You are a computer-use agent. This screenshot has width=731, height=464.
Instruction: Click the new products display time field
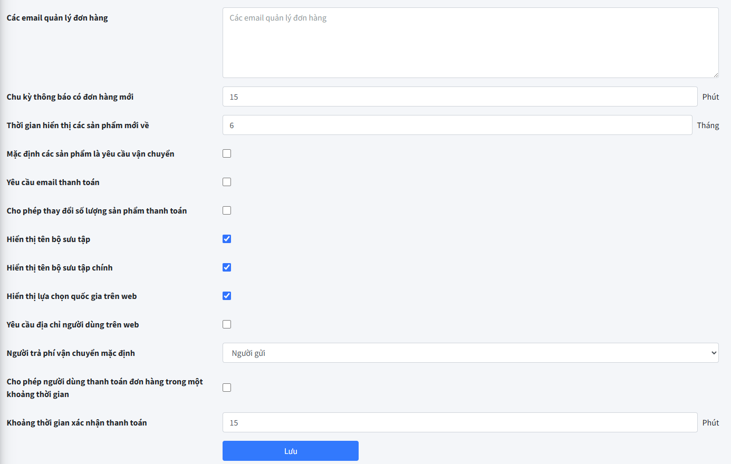[x=457, y=125]
